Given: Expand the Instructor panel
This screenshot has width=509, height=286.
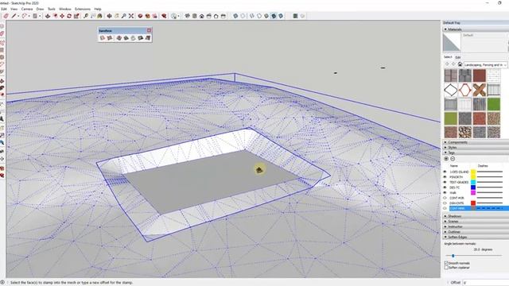Looking at the screenshot, I should 445,226.
